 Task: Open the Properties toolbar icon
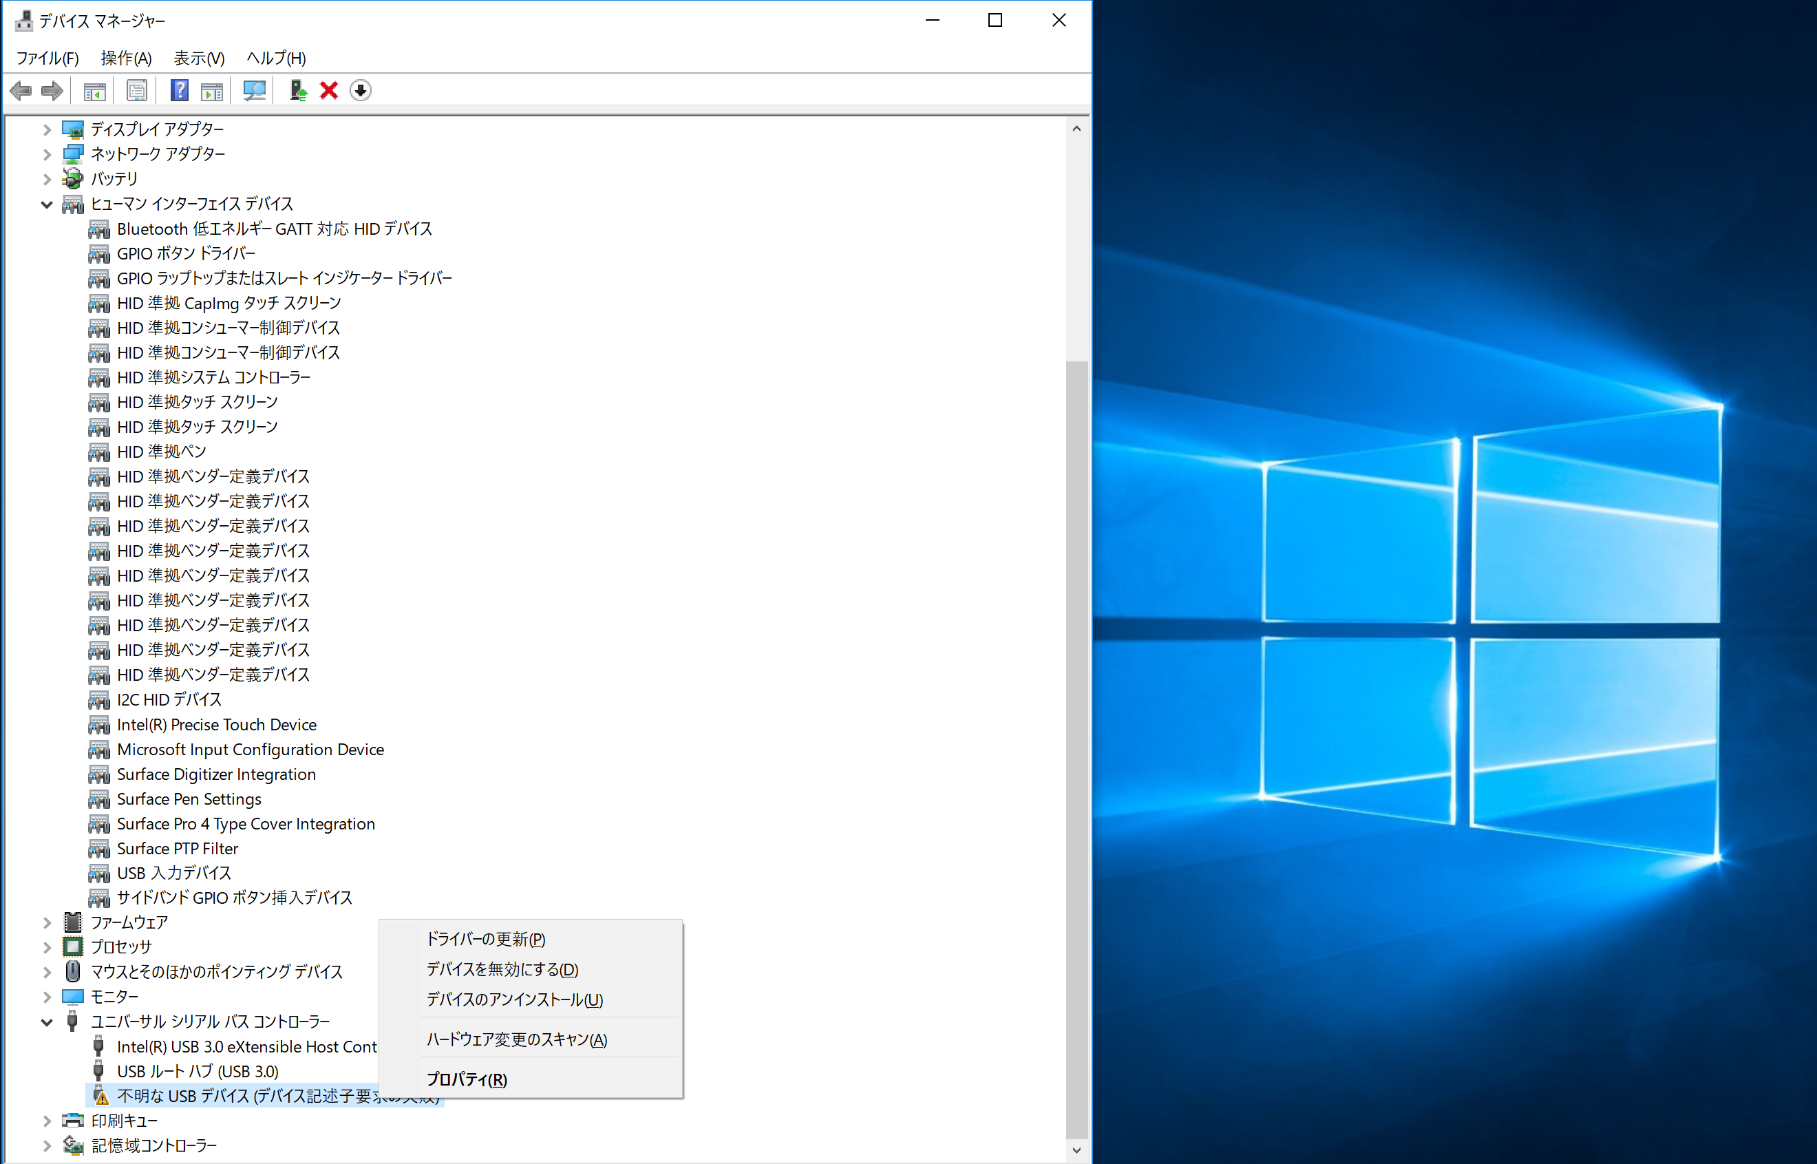tap(137, 91)
